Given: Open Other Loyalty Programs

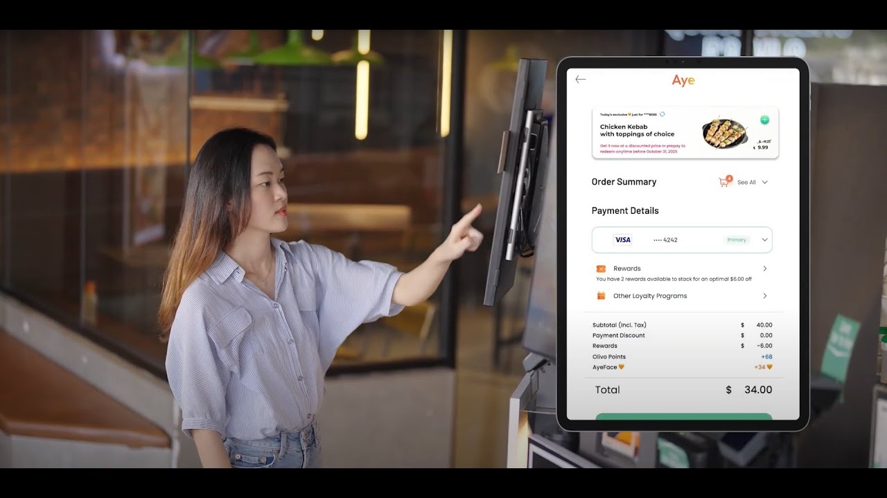Looking at the screenshot, I should click(682, 296).
